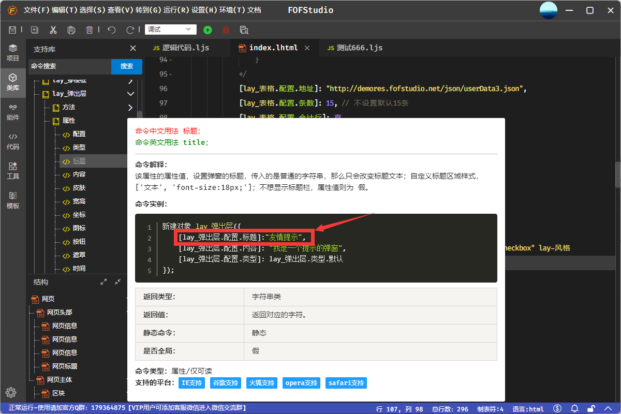Close the 支持库 panel
Screen dimensions: 621x414
pos(133,48)
